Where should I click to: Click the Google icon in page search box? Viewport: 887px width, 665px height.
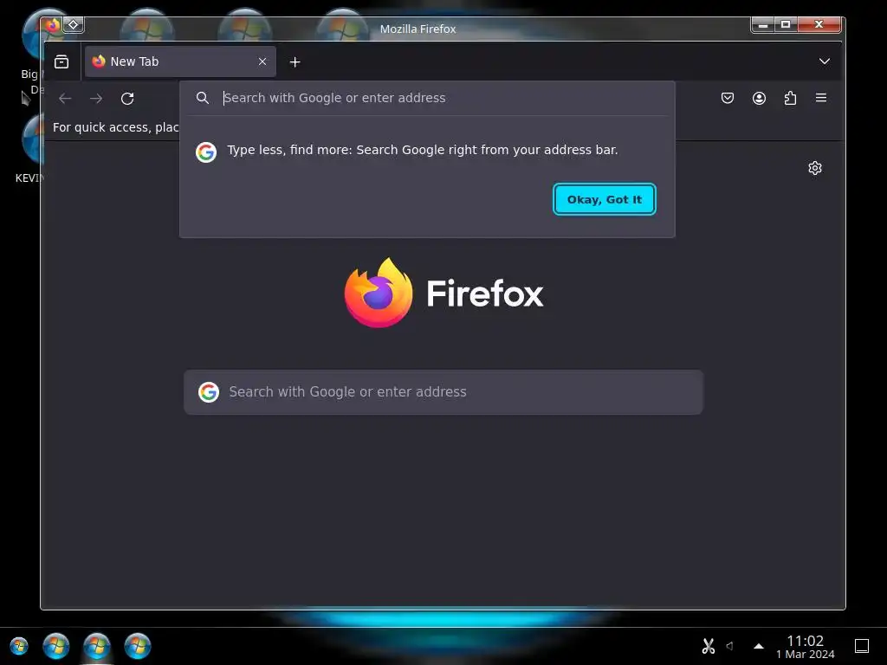click(209, 392)
